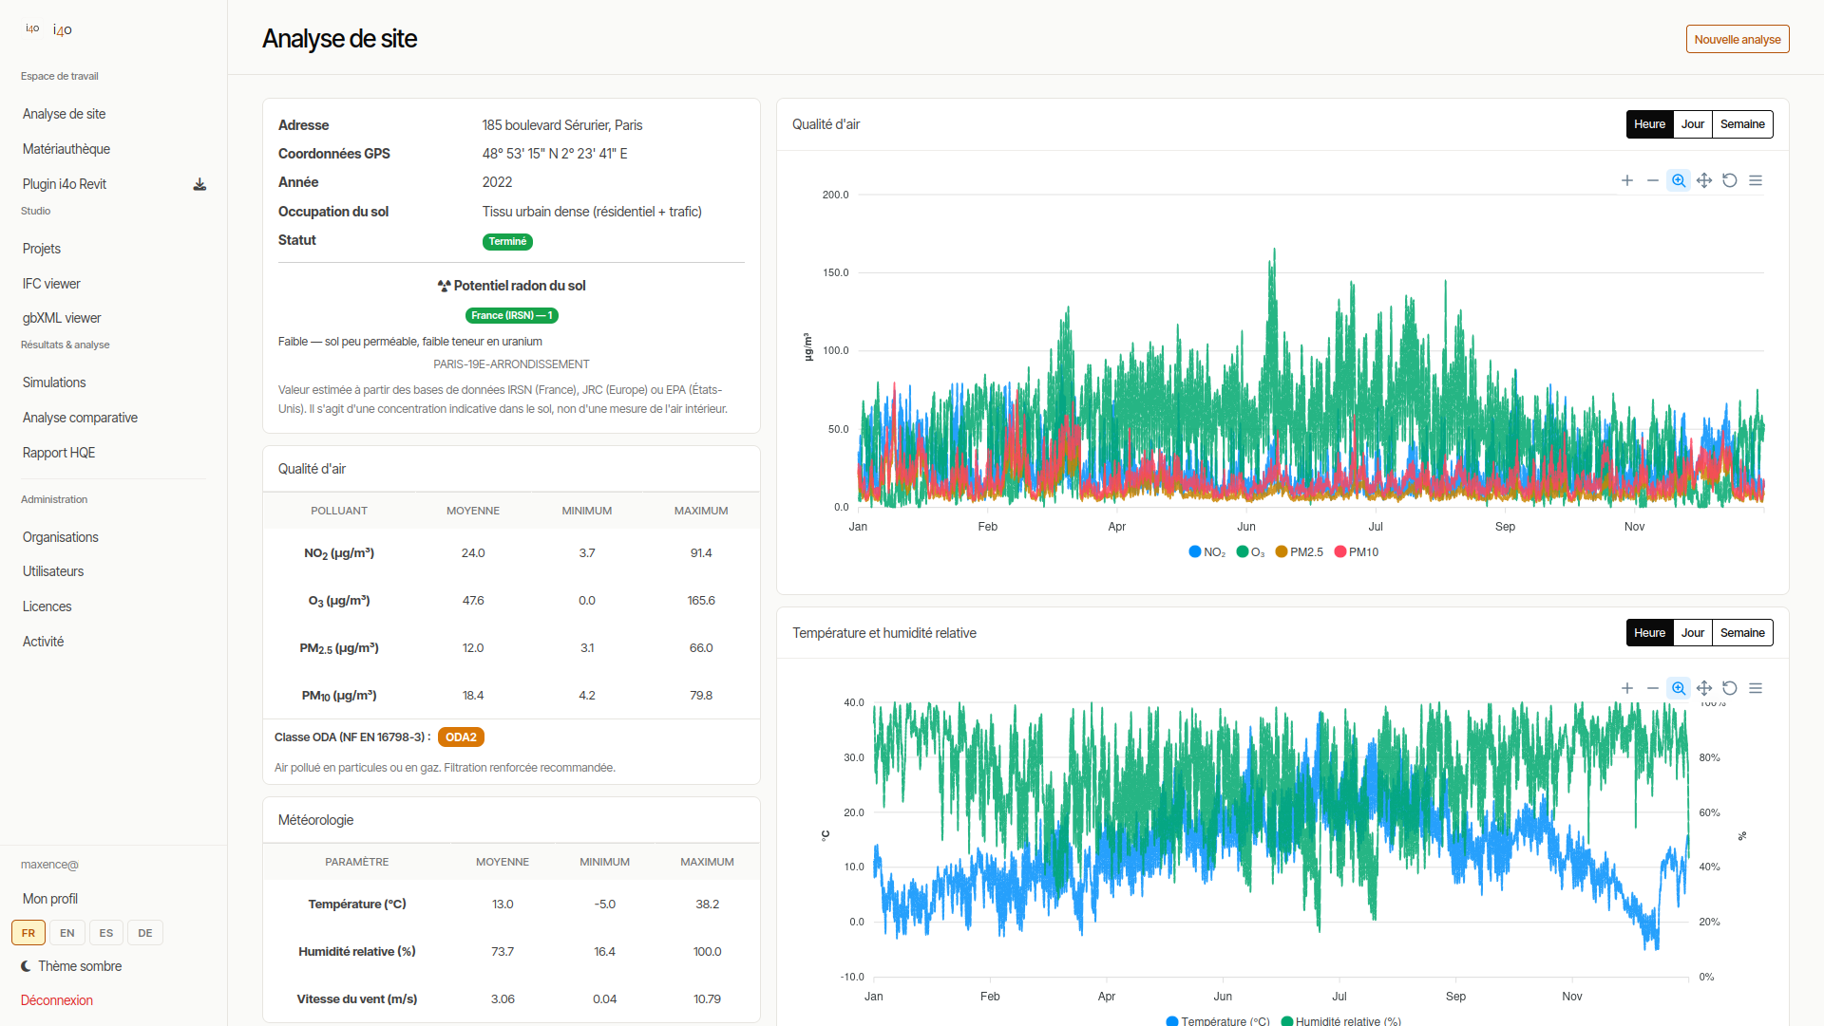1824x1026 pixels.
Task: Click the PARAMÈTRE column header
Action: pos(357,862)
